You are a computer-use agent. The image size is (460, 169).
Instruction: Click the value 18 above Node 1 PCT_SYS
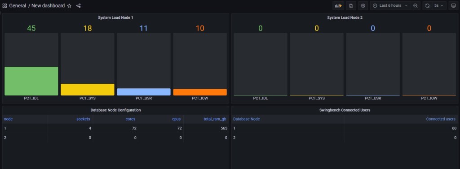tap(88, 28)
